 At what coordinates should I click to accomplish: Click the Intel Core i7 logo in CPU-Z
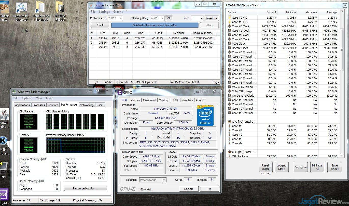click(x=205, y=115)
